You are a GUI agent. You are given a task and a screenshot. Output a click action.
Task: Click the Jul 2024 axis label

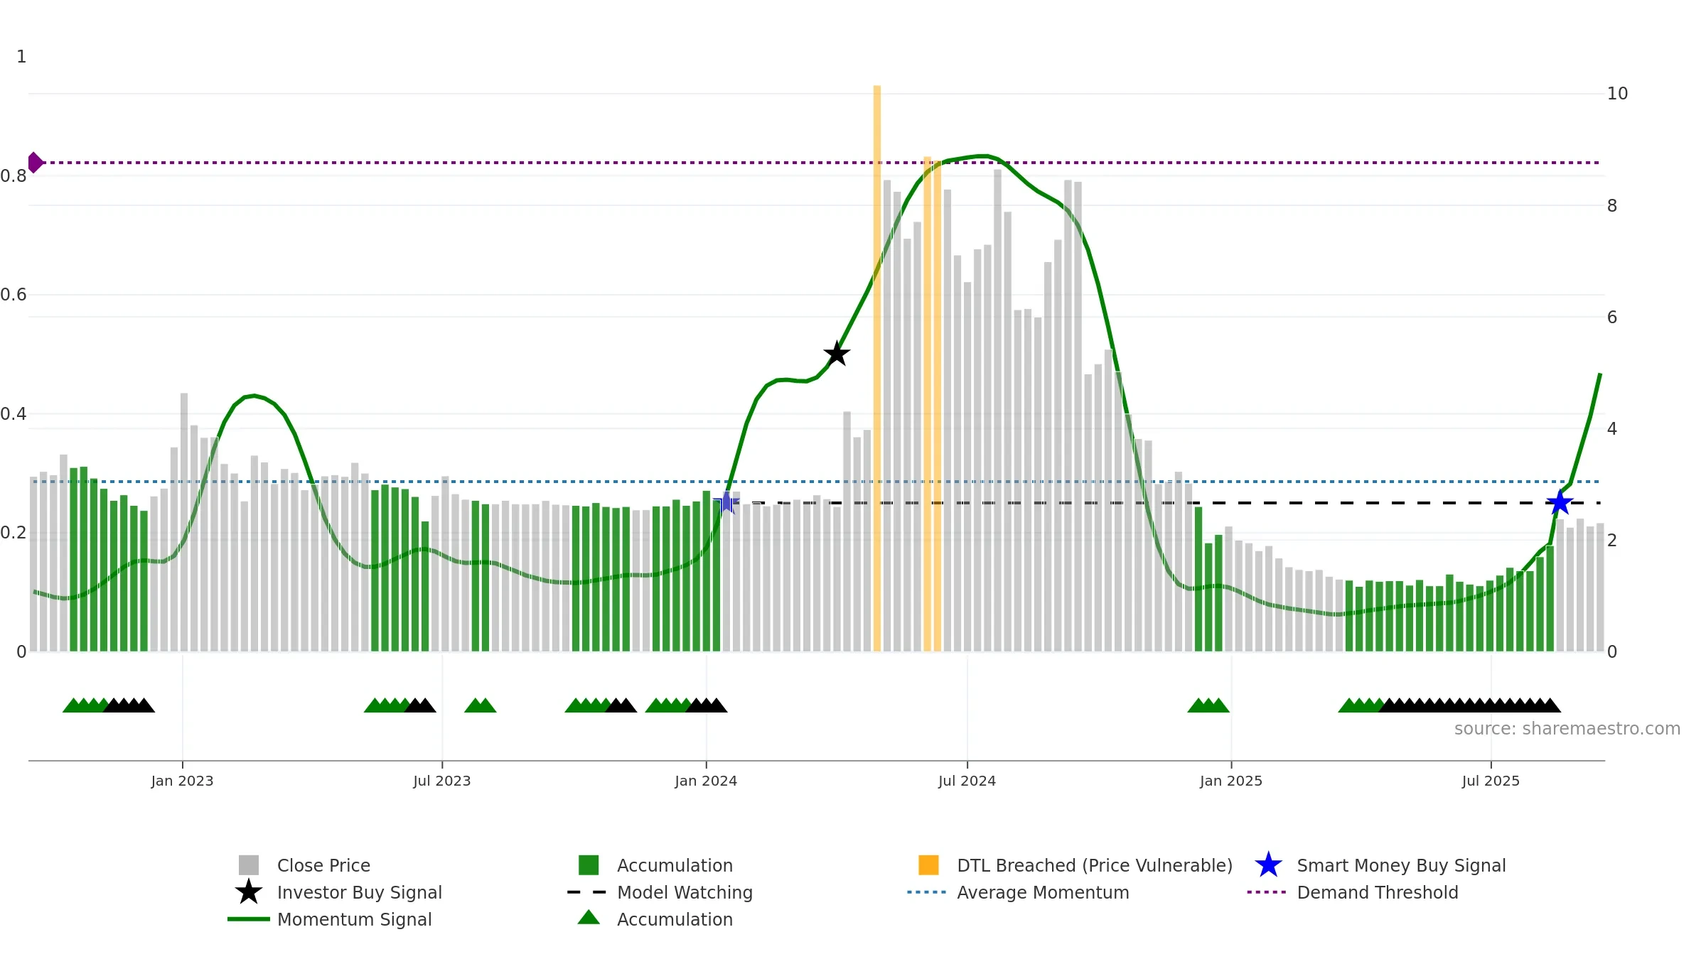point(967,781)
